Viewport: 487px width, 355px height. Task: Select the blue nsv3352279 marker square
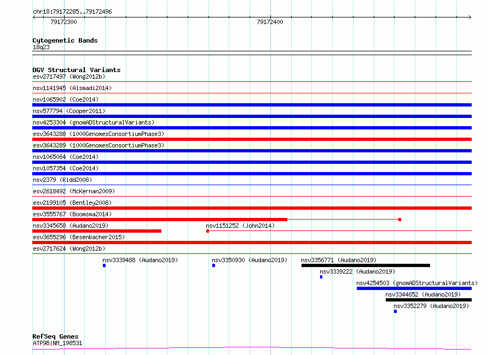tap(396, 311)
